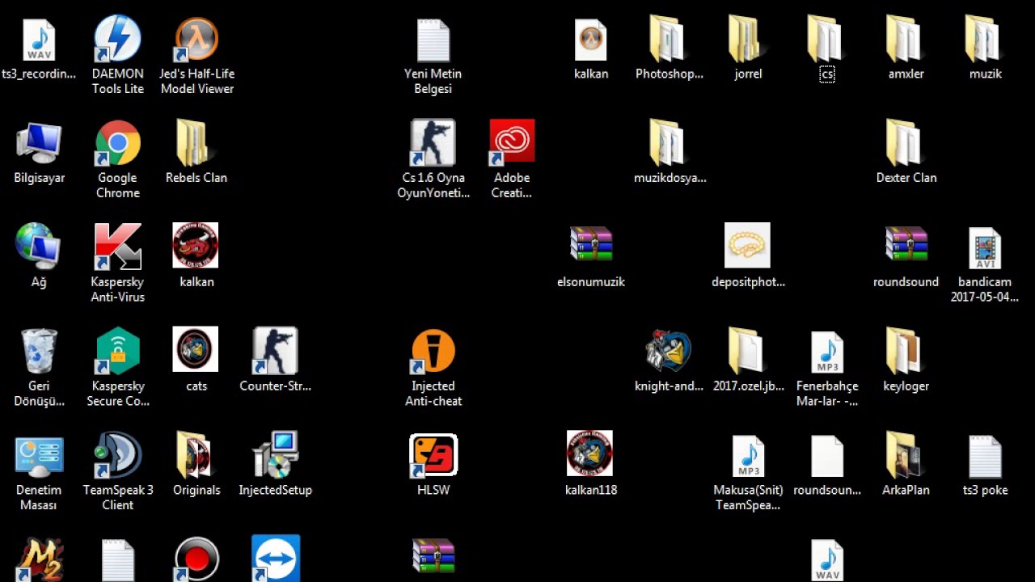1035x582 pixels.
Task: Select elsonumuzik WinRAR archive
Action: (x=590, y=244)
